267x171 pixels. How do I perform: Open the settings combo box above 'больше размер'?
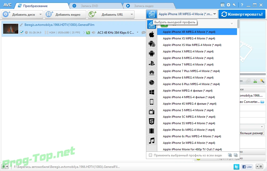pos(252,127)
